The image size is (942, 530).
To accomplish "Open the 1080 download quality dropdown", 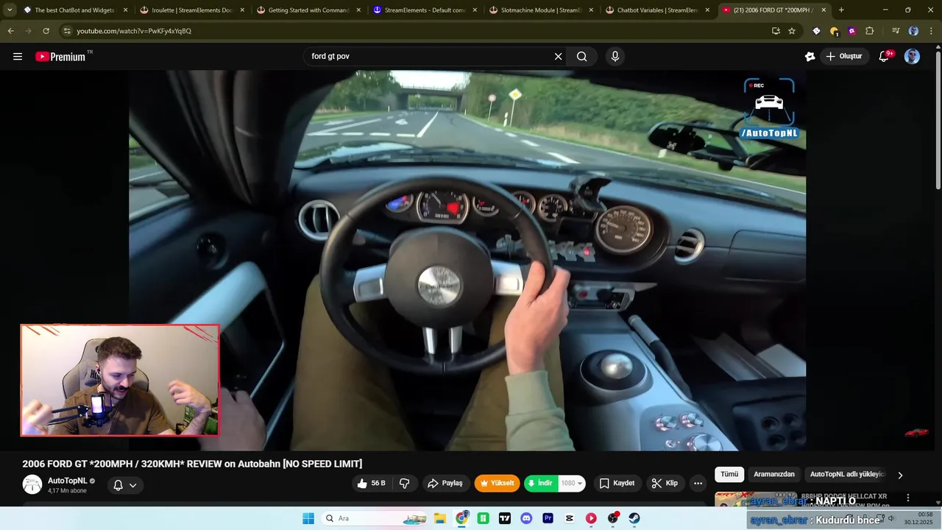I will point(572,484).
